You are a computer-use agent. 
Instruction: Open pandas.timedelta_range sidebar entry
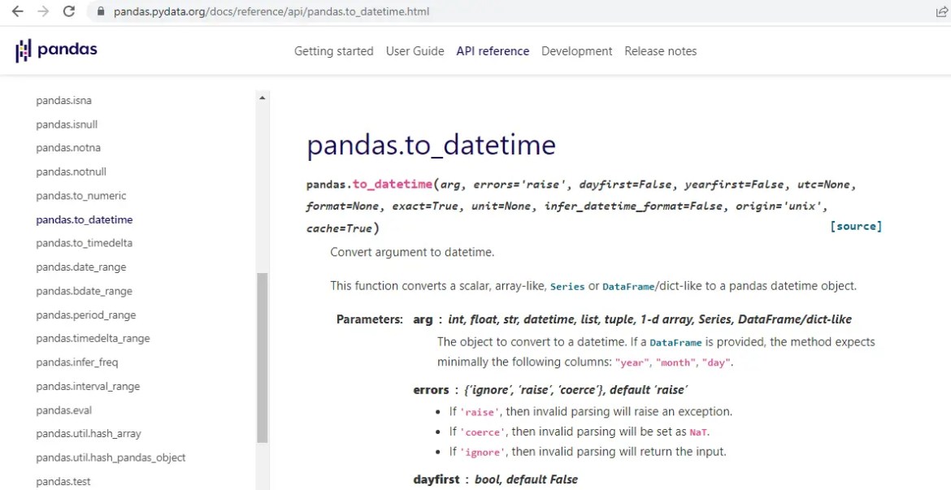click(93, 338)
